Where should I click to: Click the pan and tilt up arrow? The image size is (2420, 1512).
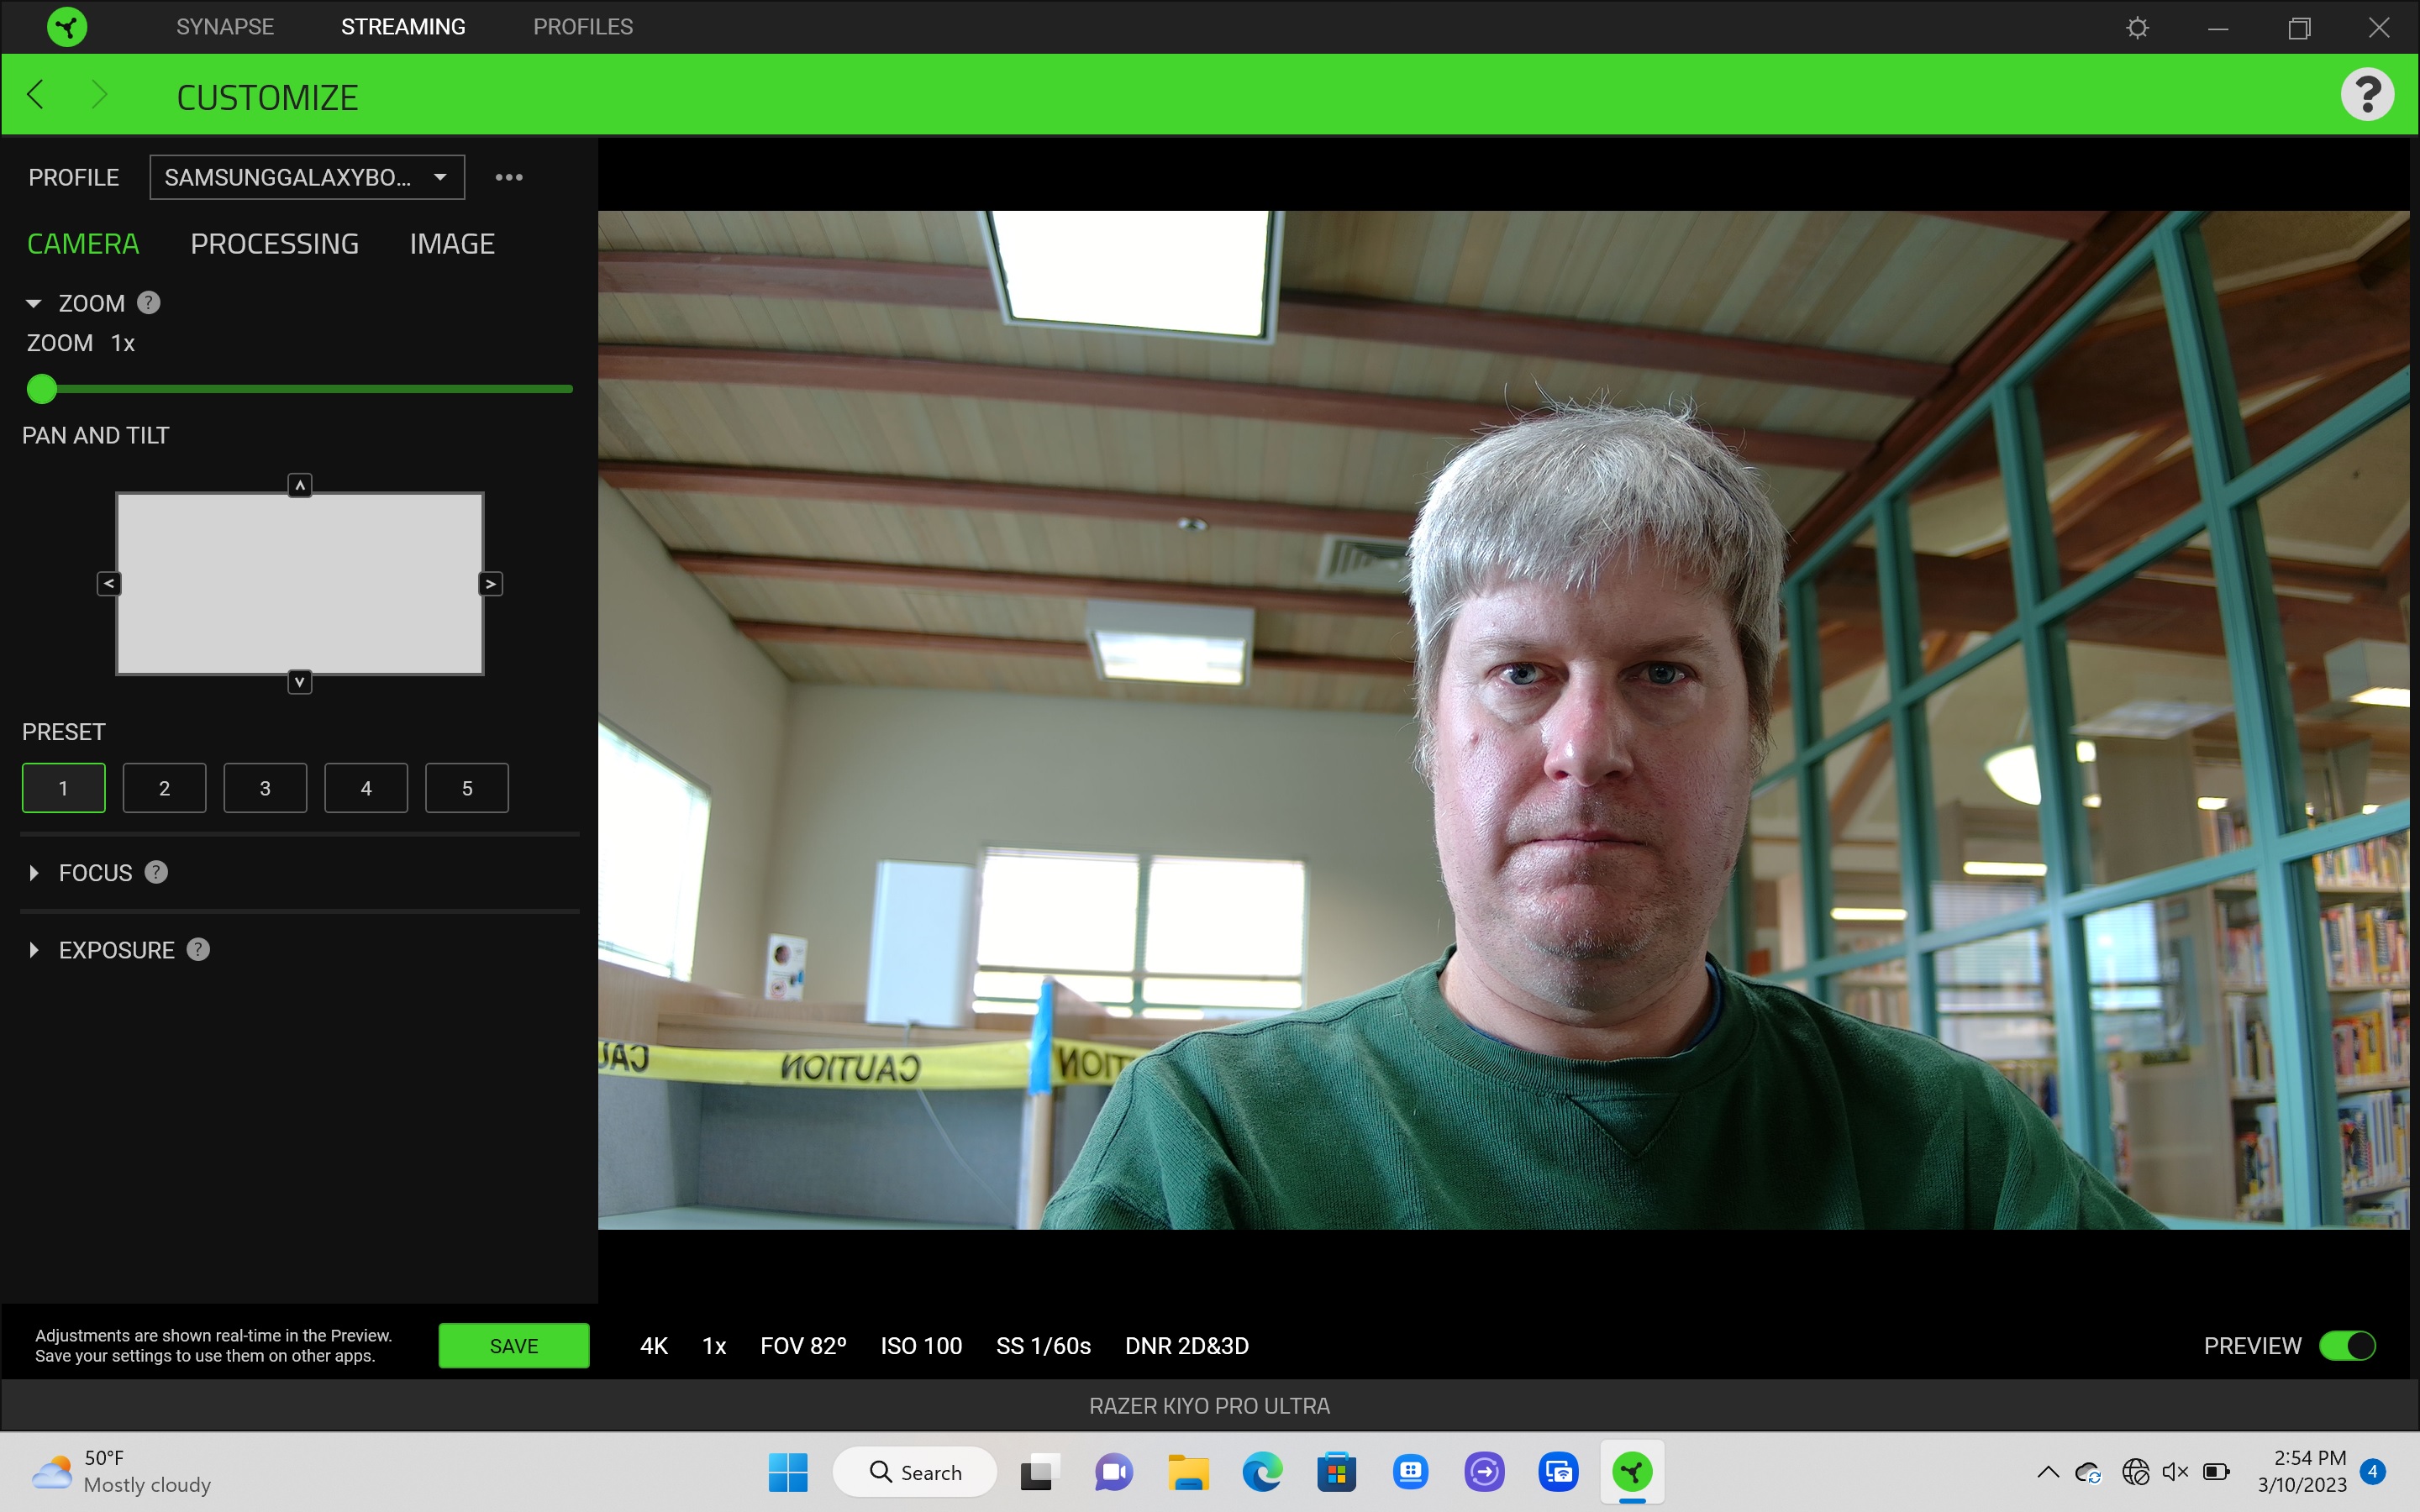pyautogui.click(x=300, y=484)
